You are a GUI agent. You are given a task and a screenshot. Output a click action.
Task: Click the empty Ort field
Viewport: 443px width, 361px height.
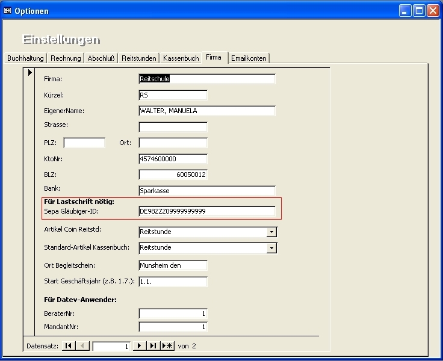click(173, 143)
